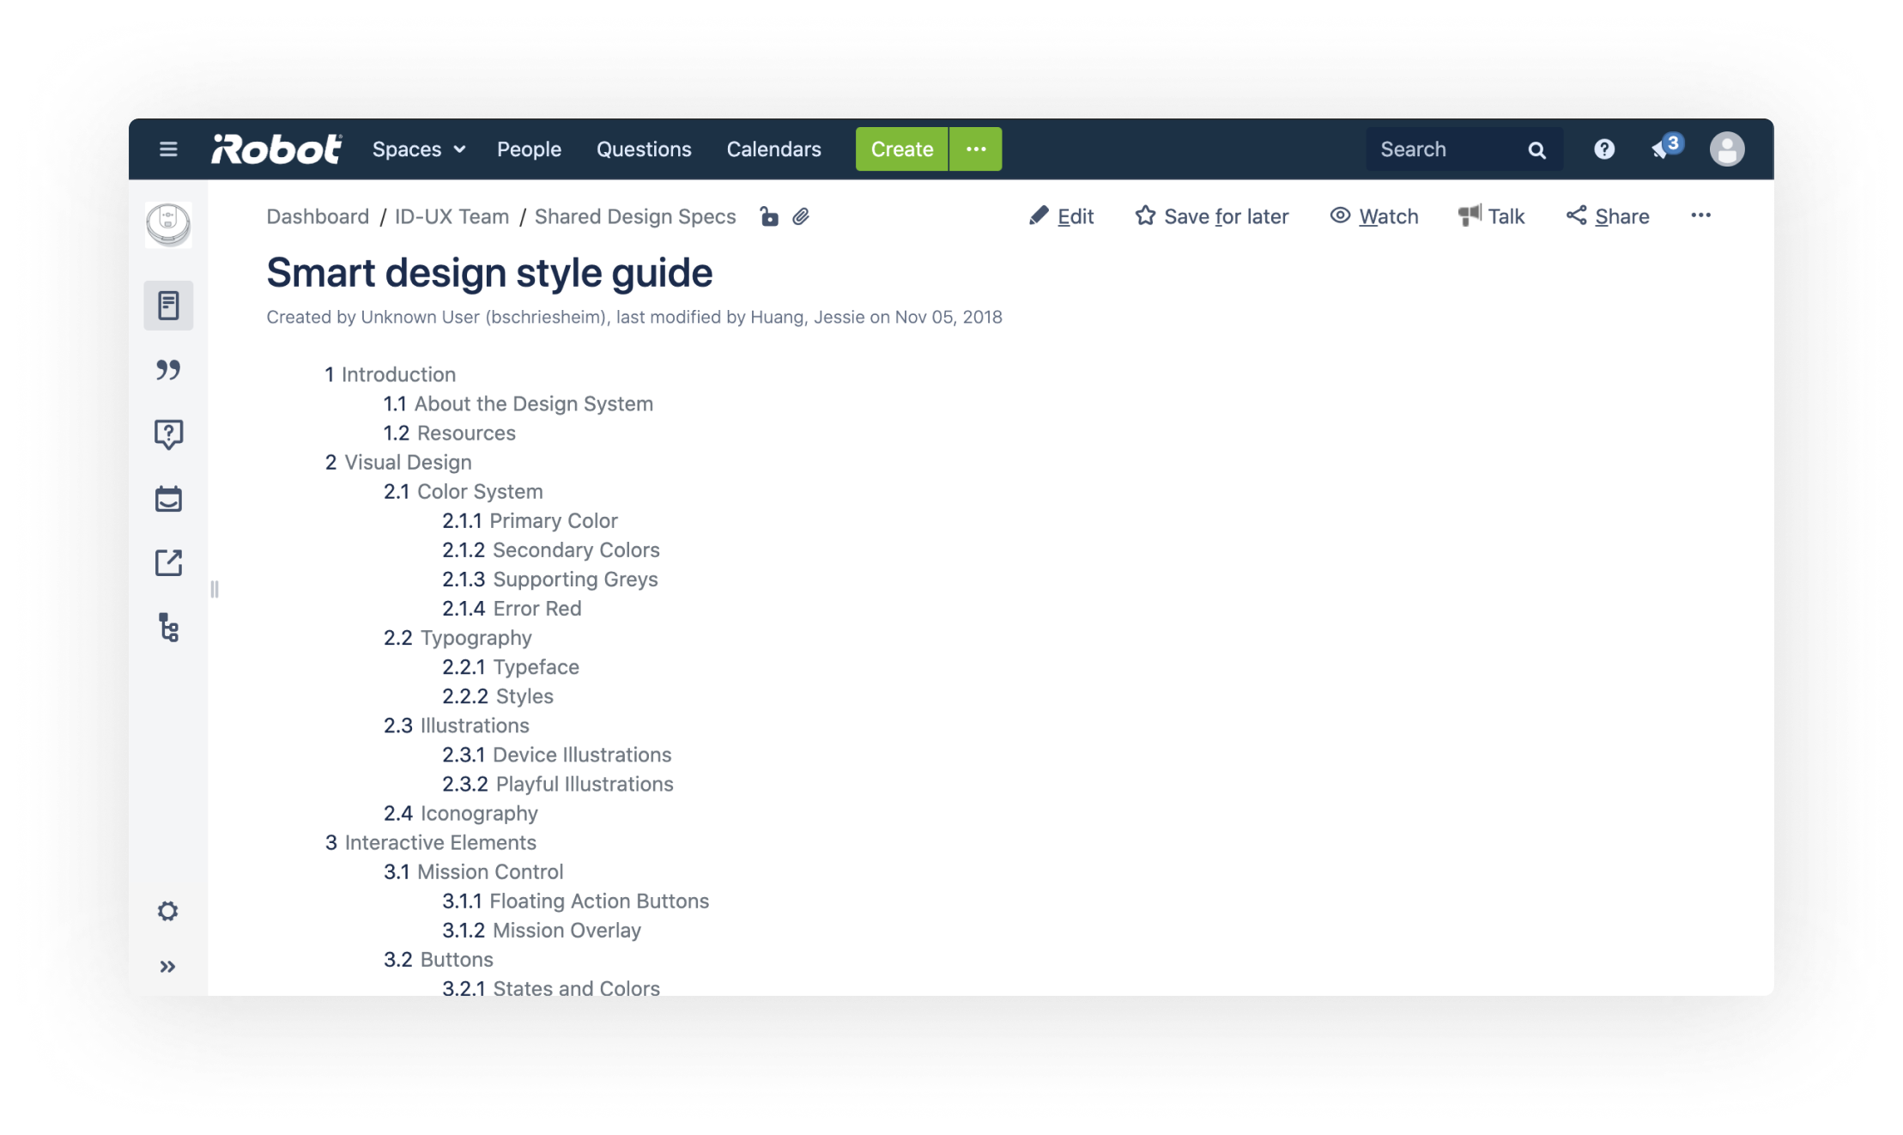
Task: Open space tools gear icon
Action: [168, 911]
